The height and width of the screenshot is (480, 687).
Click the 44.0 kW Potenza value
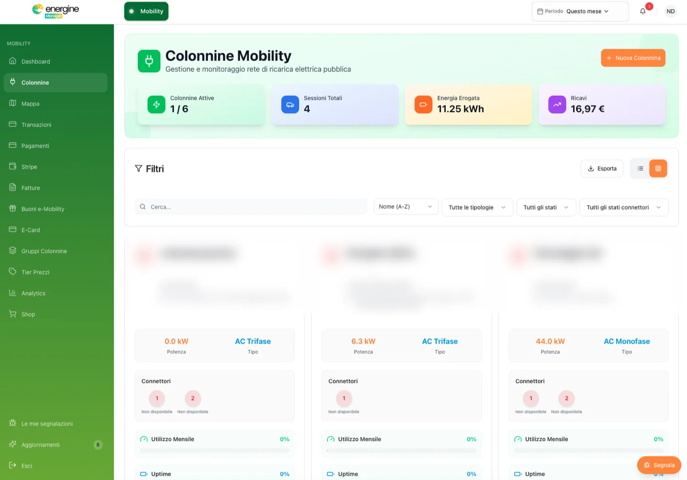[x=550, y=341]
